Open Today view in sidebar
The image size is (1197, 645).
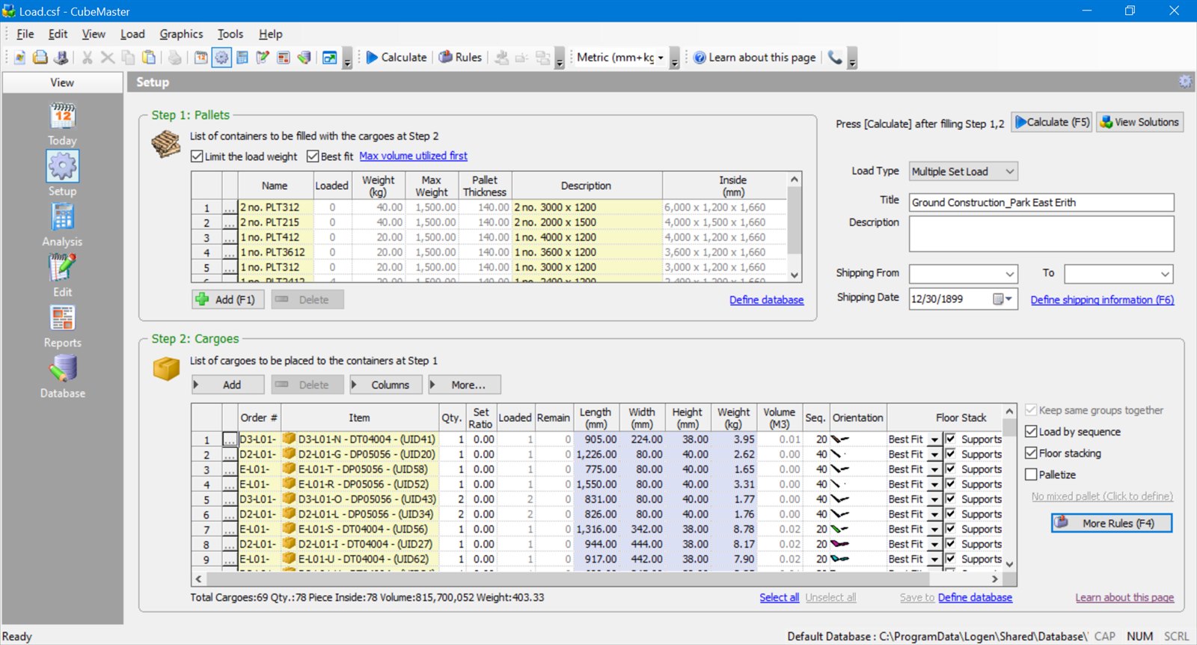(62, 124)
